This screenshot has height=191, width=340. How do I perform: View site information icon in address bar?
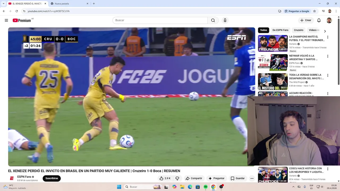coord(24,11)
